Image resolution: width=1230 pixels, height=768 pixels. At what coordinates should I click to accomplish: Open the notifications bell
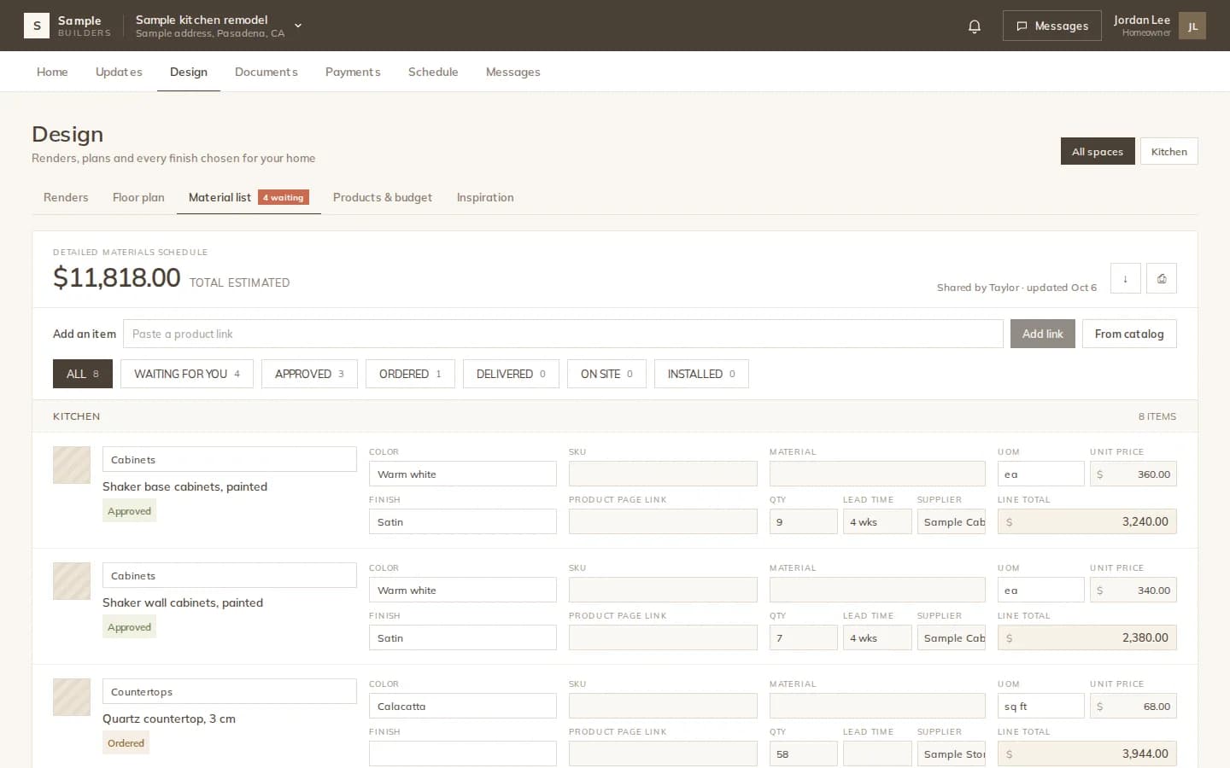click(x=975, y=26)
